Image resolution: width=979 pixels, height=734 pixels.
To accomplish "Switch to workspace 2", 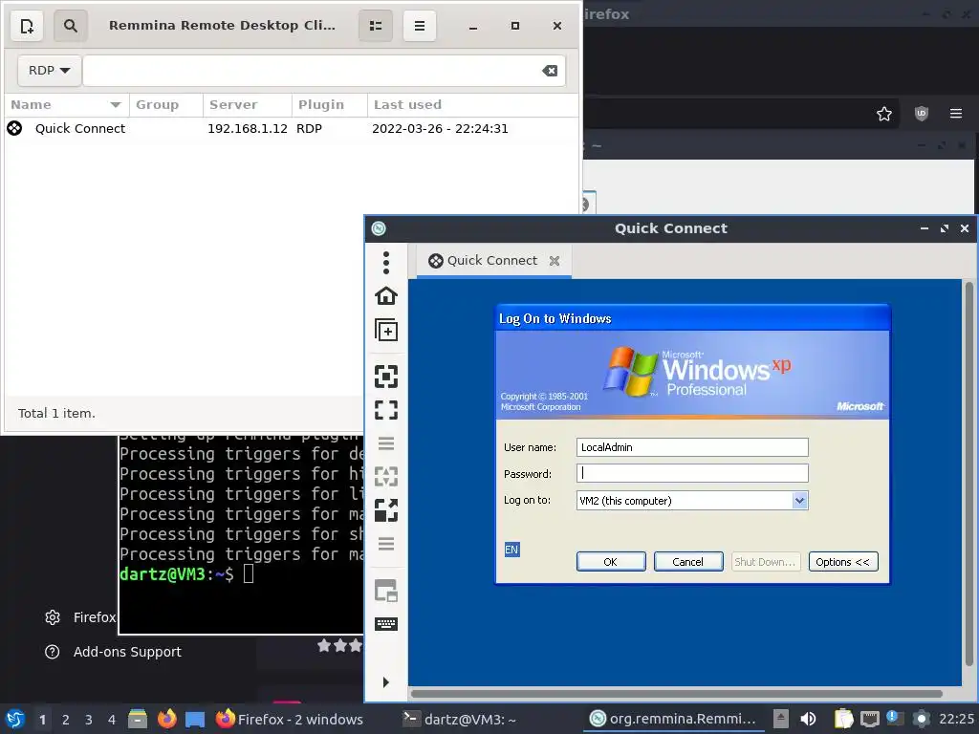I will point(66,720).
